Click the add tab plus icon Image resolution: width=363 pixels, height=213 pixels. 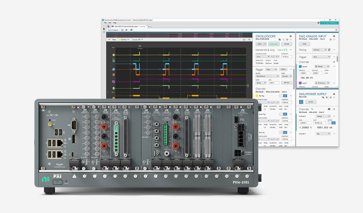tap(149, 27)
